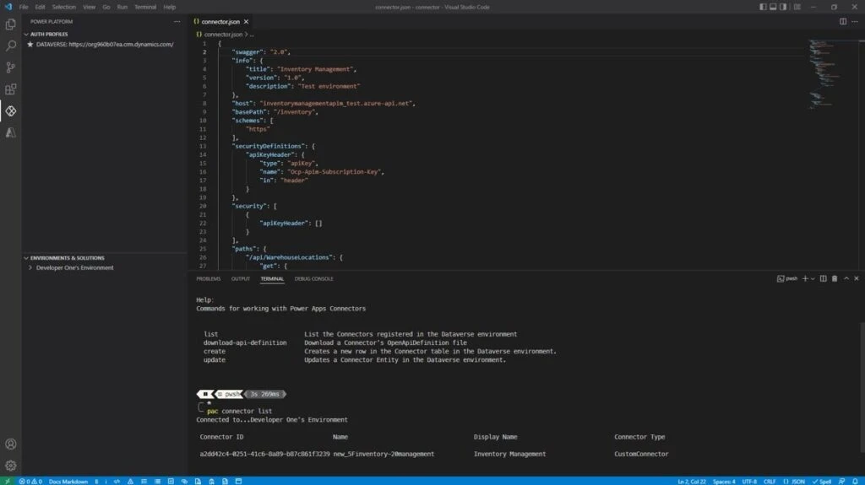Switch to the Problems panel tab
Image resolution: width=865 pixels, height=485 pixels.
(x=208, y=278)
